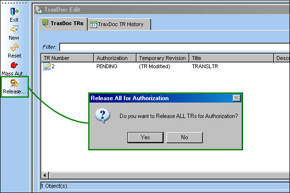Sort by Temporary Revision column header
The width and height of the screenshot is (290, 193).
pyautogui.click(x=163, y=58)
